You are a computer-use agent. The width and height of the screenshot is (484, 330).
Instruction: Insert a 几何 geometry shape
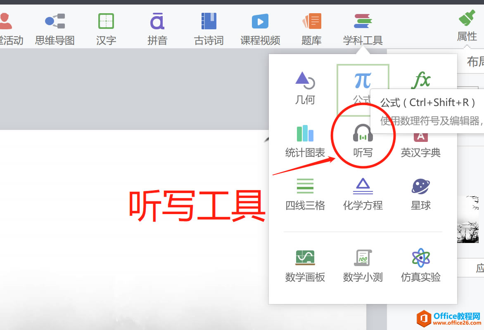pos(305,88)
